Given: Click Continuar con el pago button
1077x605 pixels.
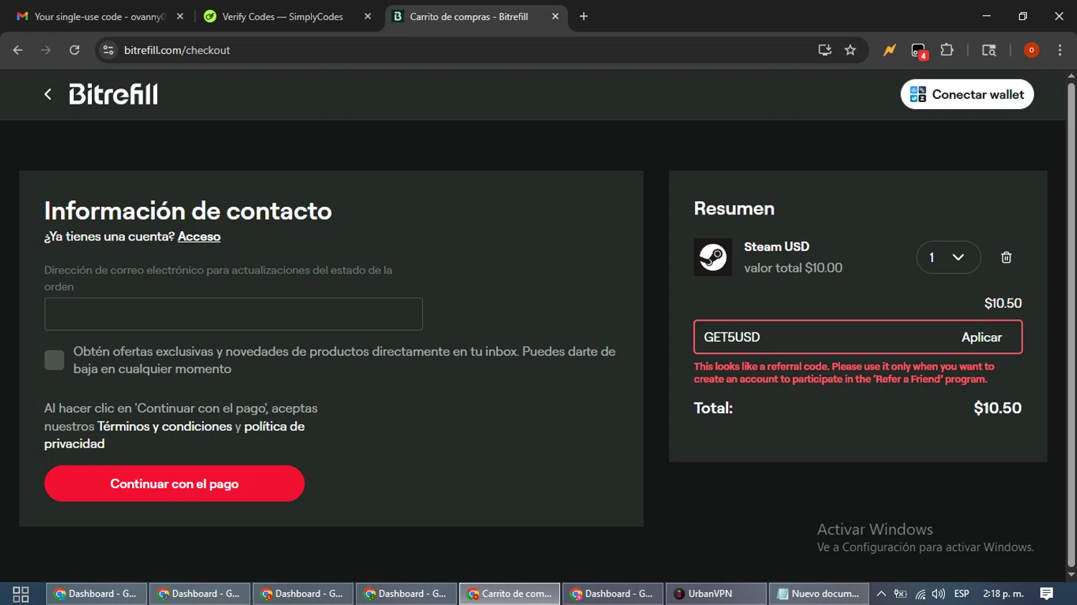Looking at the screenshot, I should [x=174, y=484].
